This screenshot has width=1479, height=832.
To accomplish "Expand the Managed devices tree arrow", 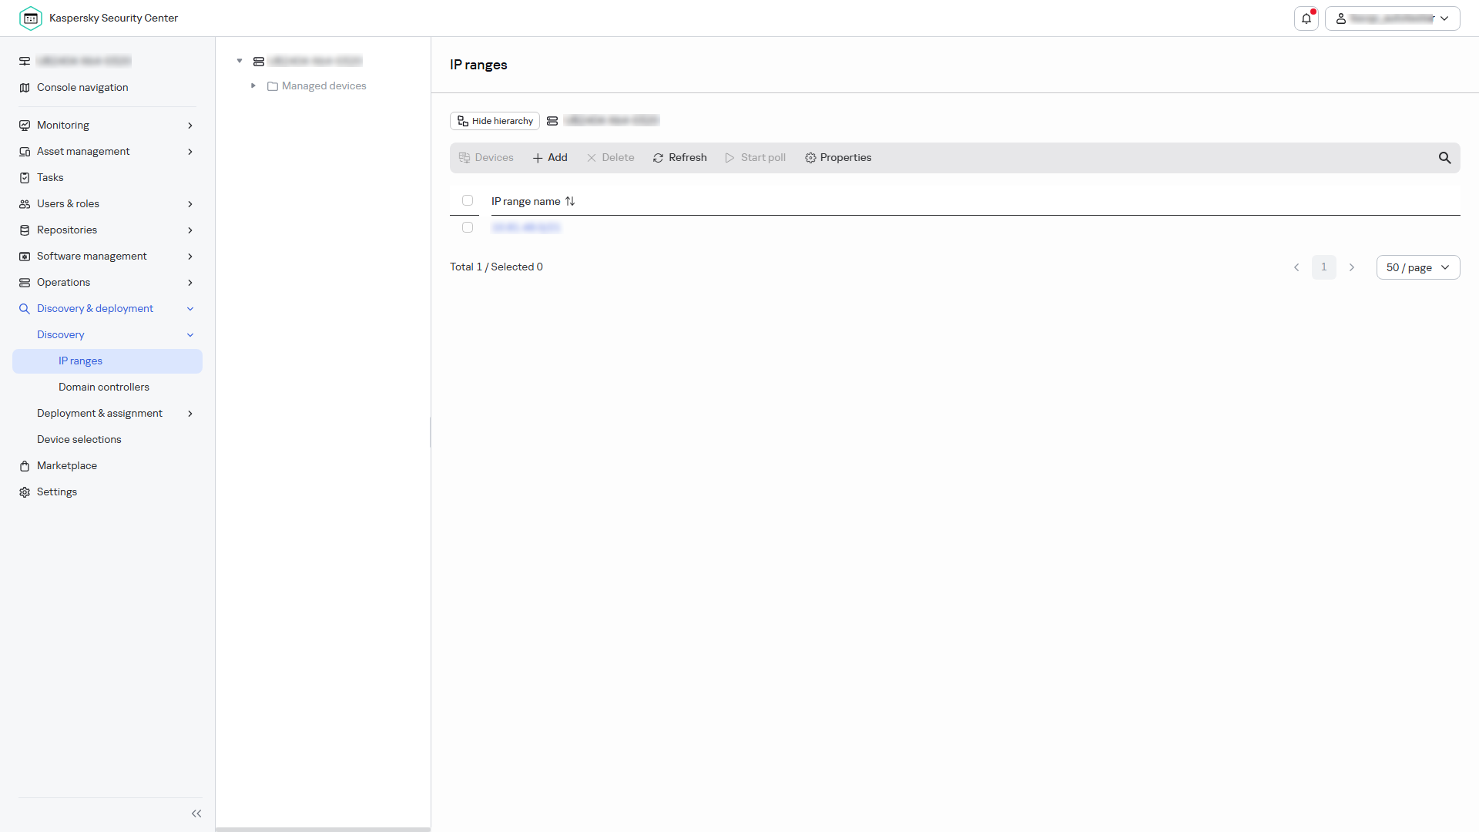I will (x=253, y=86).
